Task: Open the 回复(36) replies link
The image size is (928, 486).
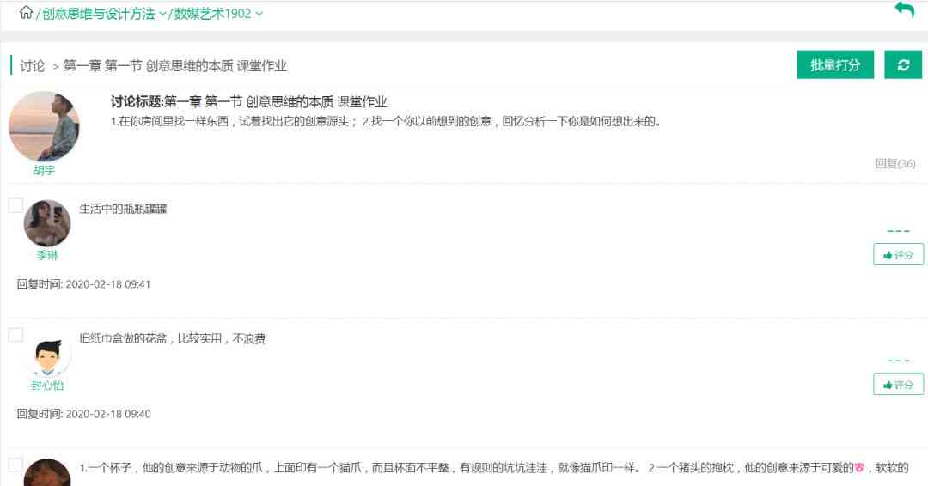Action: [895, 164]
